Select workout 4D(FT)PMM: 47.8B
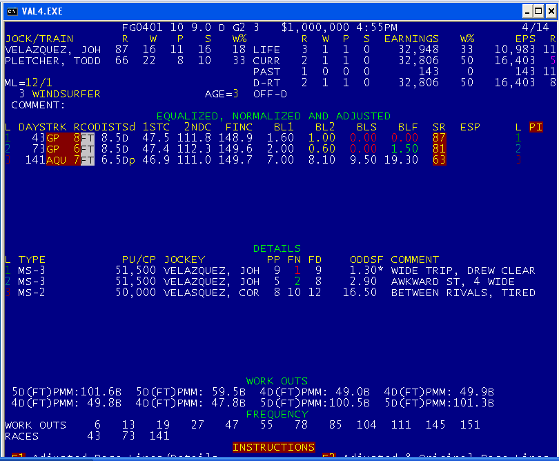559x461 pixels. (x=190, y=403)
